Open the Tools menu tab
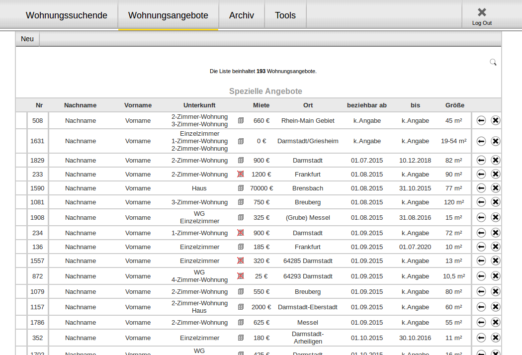This screenshot has height=355, width=522. (x=285, y=15)
